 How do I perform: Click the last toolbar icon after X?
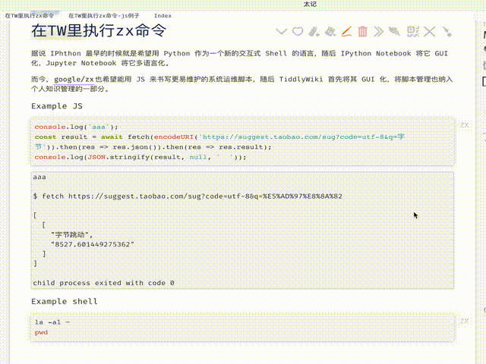(447, 32)
